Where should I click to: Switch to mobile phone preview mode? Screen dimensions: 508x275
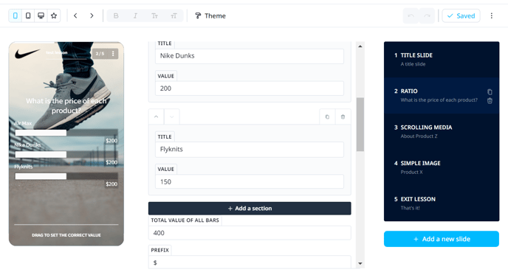coord(16,16)
